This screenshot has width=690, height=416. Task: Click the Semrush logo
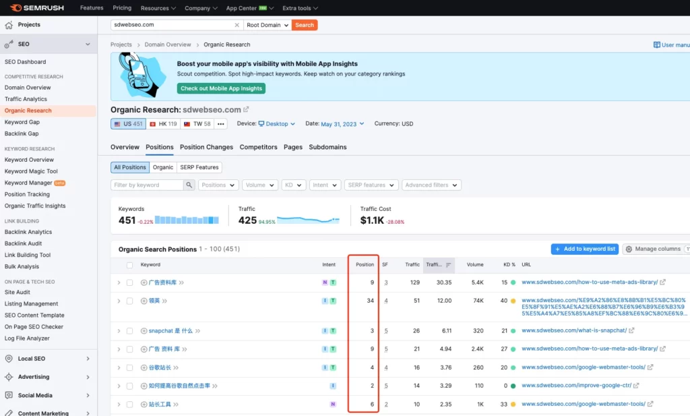pyautogui.click(x=37, y=8)
